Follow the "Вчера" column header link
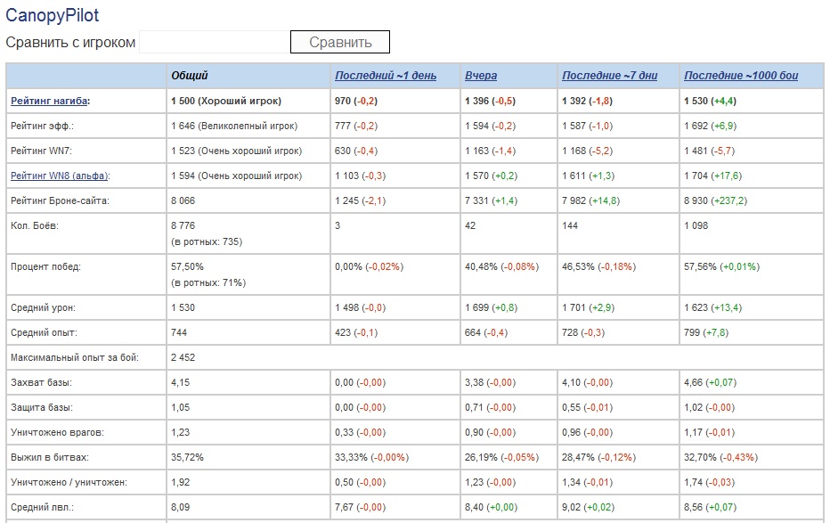830x523 pixels. 481,76
